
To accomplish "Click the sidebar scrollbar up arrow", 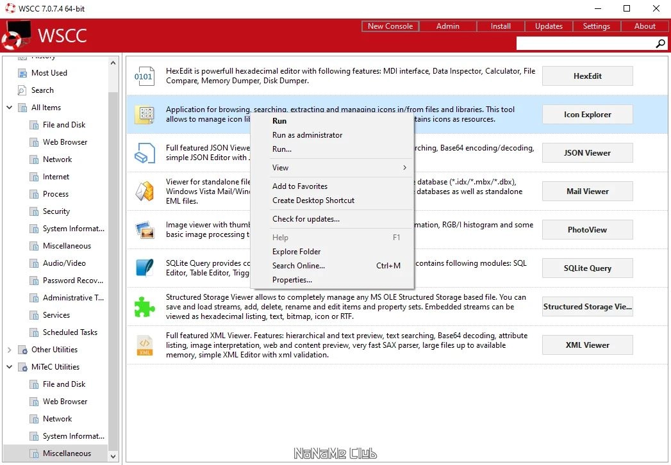I will [x=113, y=63].
